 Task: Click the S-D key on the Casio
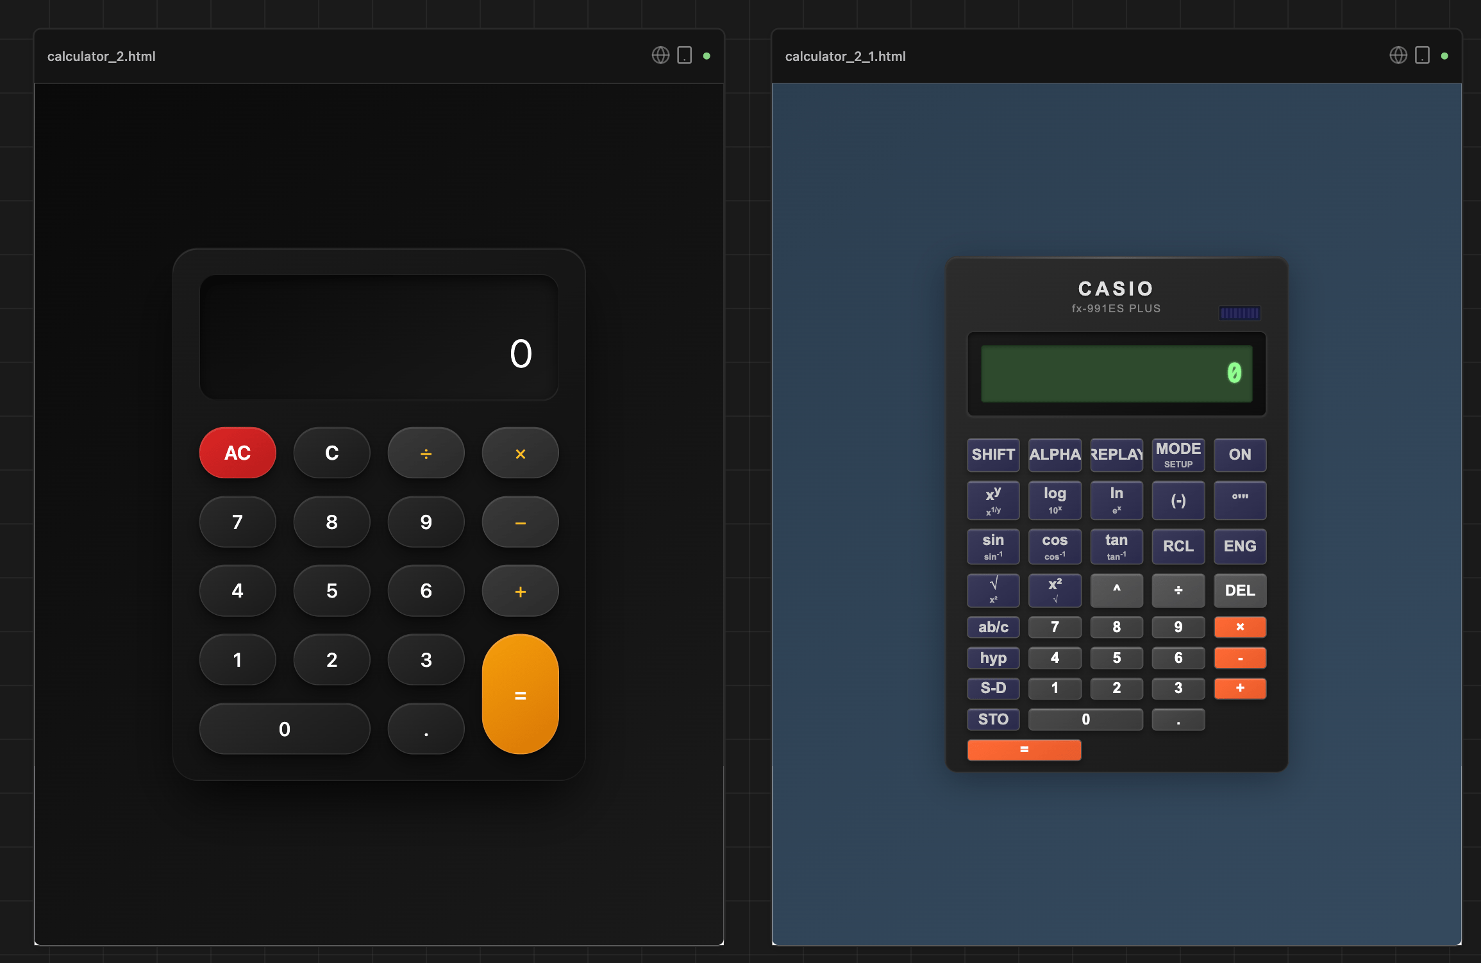993,689
